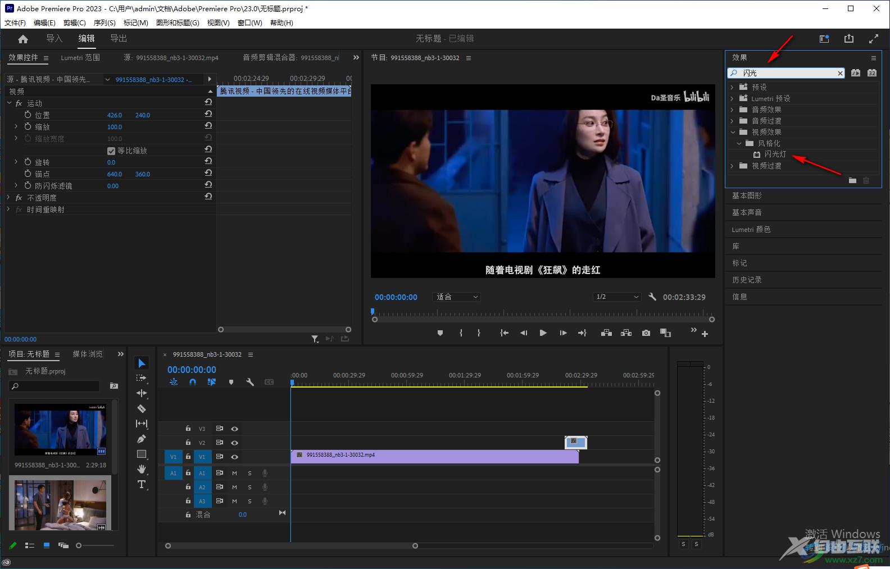Select the Pen tool
This screenshot has height=569, width=890.
(142, 439)
